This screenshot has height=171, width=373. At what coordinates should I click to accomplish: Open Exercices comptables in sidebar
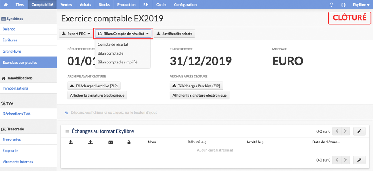(x=28, y=62)
